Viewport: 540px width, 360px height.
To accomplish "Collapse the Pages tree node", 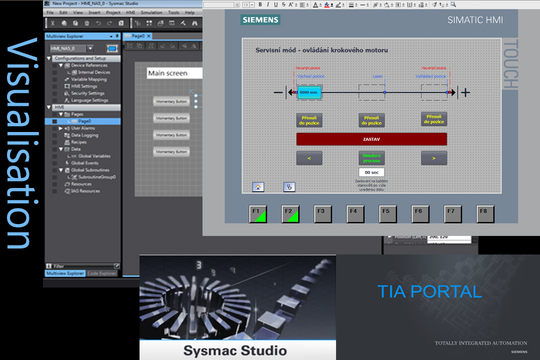I will point(60,114).
